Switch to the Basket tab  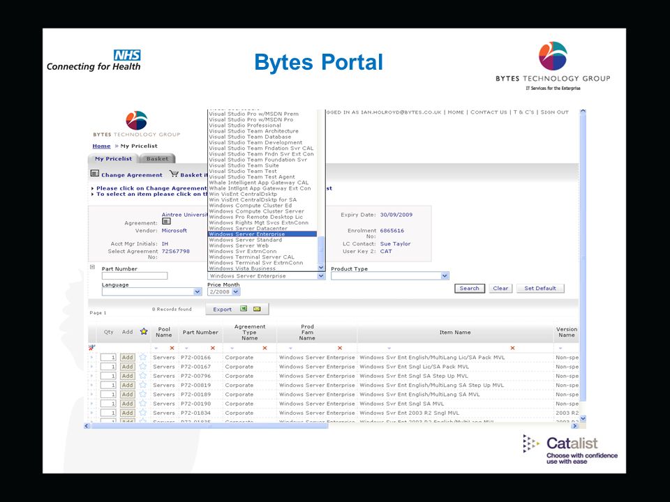157,158
